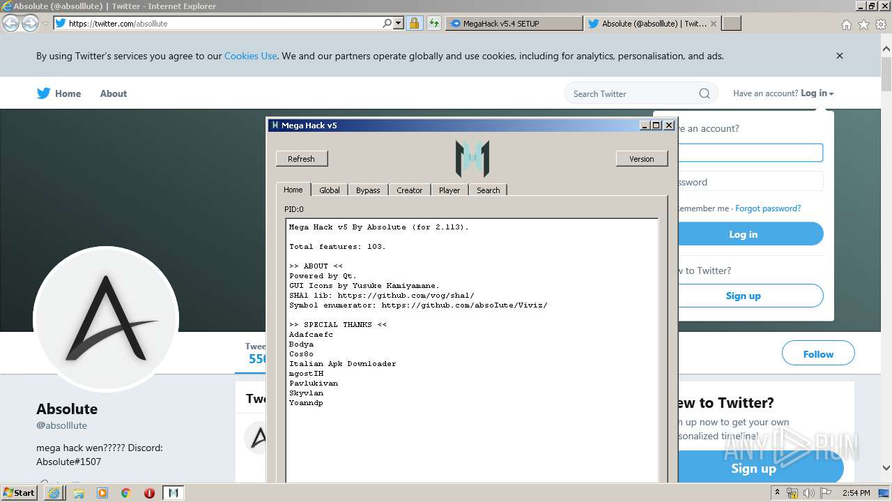Click the Twitter search magnifier icon
Screen dimensions: 892x502
(705, 93)
